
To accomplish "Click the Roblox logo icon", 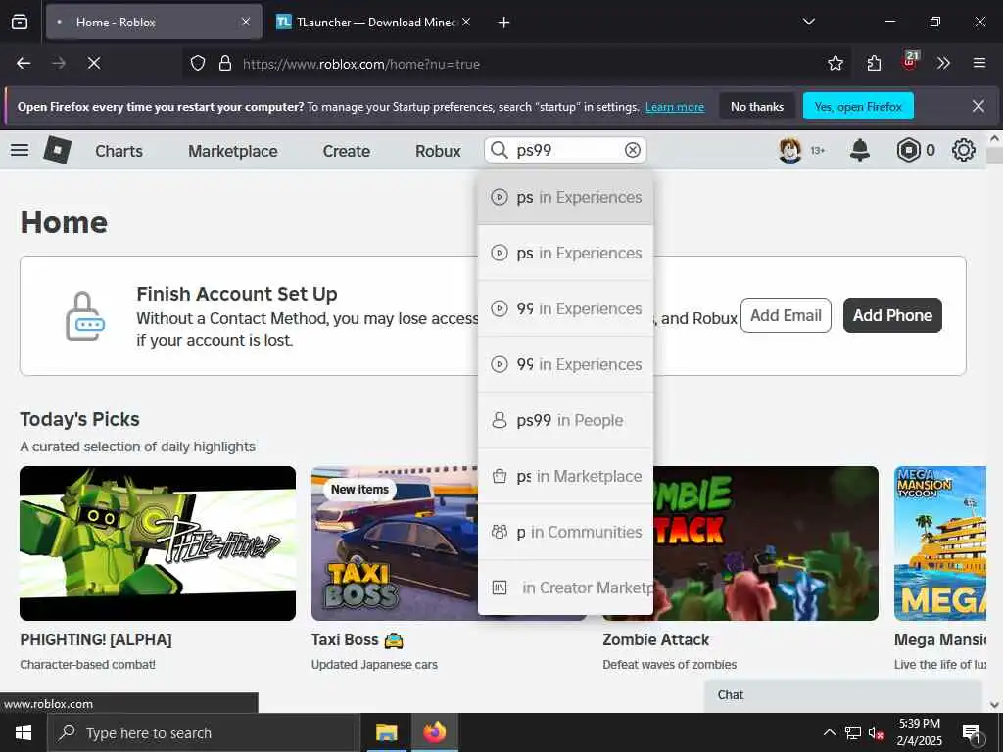I will (58, 150).
